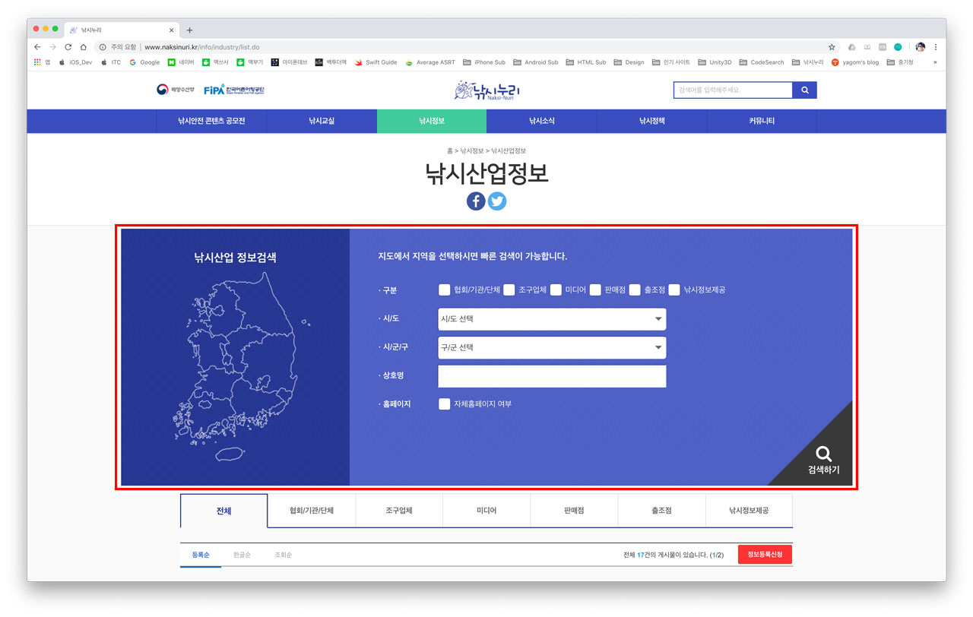Viewport: 973px width, 617px height.
Task: Open the browser home icon
Action: coord(84,47)
